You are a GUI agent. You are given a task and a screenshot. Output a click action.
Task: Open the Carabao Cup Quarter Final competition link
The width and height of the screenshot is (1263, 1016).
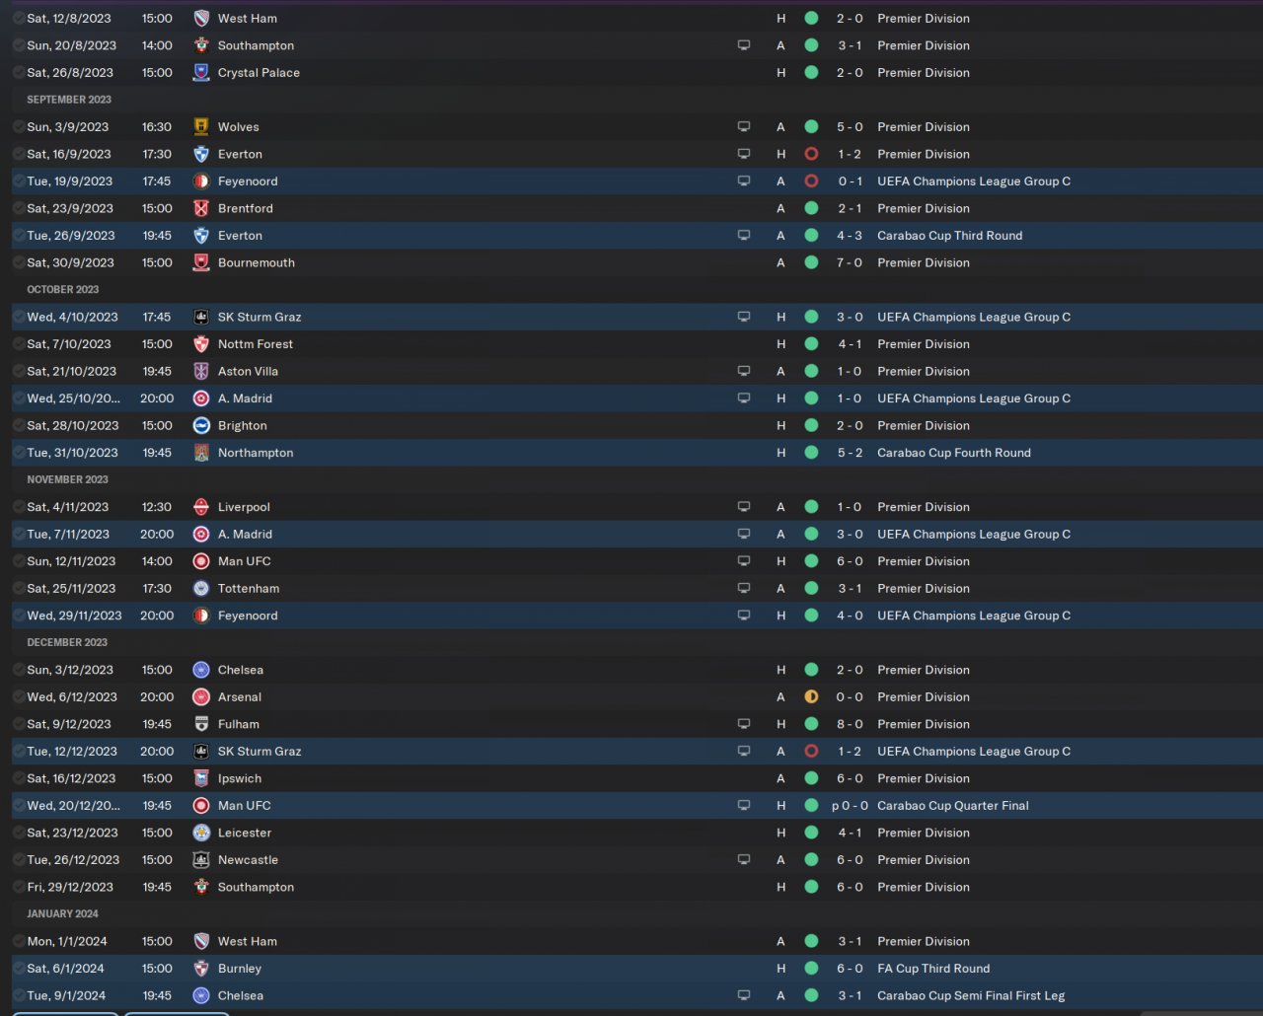(952, 806)
